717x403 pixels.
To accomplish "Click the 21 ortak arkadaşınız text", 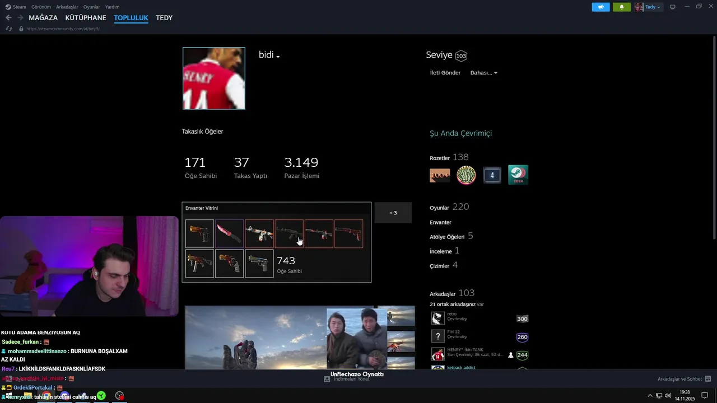I will [453, 304].
